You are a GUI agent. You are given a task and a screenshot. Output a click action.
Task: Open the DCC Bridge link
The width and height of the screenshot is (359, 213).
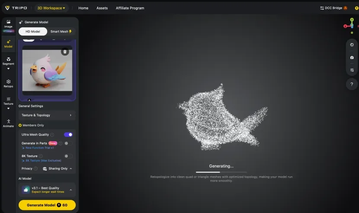click(x=333, y=8)
